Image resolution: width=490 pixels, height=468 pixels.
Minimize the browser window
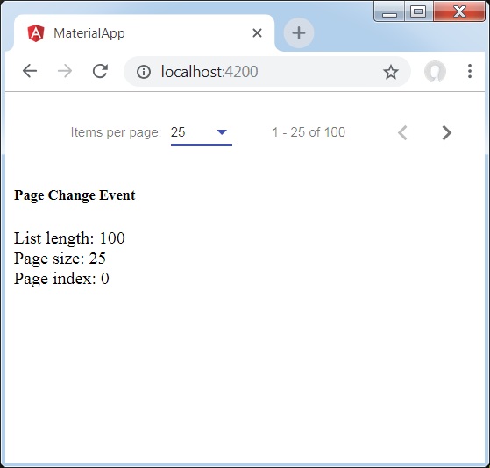pos(389,11)
